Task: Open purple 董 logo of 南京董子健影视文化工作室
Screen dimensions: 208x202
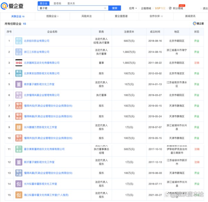Action: coord(19,84)
